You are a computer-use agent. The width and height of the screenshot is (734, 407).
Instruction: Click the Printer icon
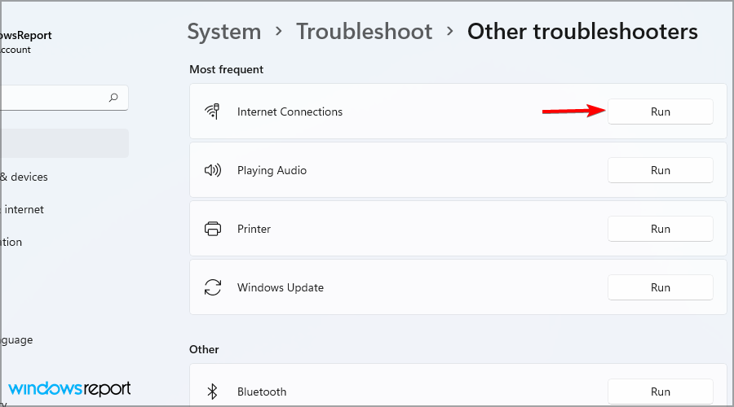(213, 229)
